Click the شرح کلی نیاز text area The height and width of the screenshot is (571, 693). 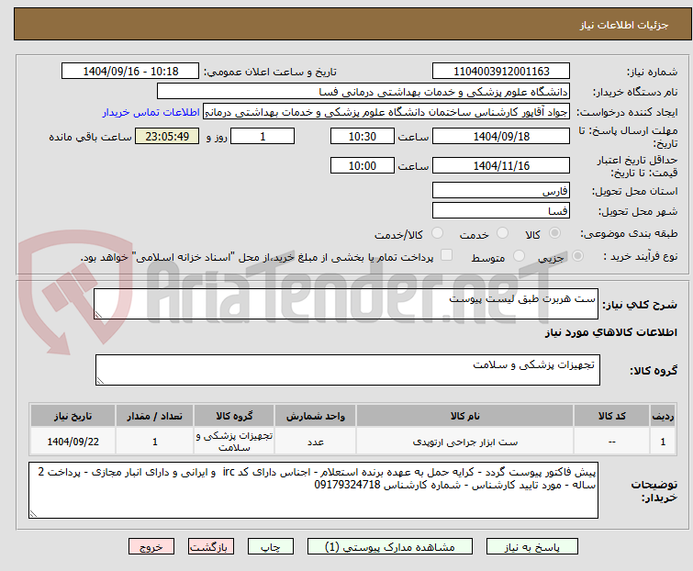(346, 304)
